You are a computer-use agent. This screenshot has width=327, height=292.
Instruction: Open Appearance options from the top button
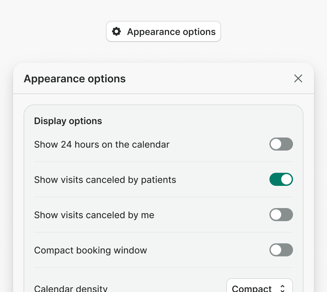coord(163,31)
